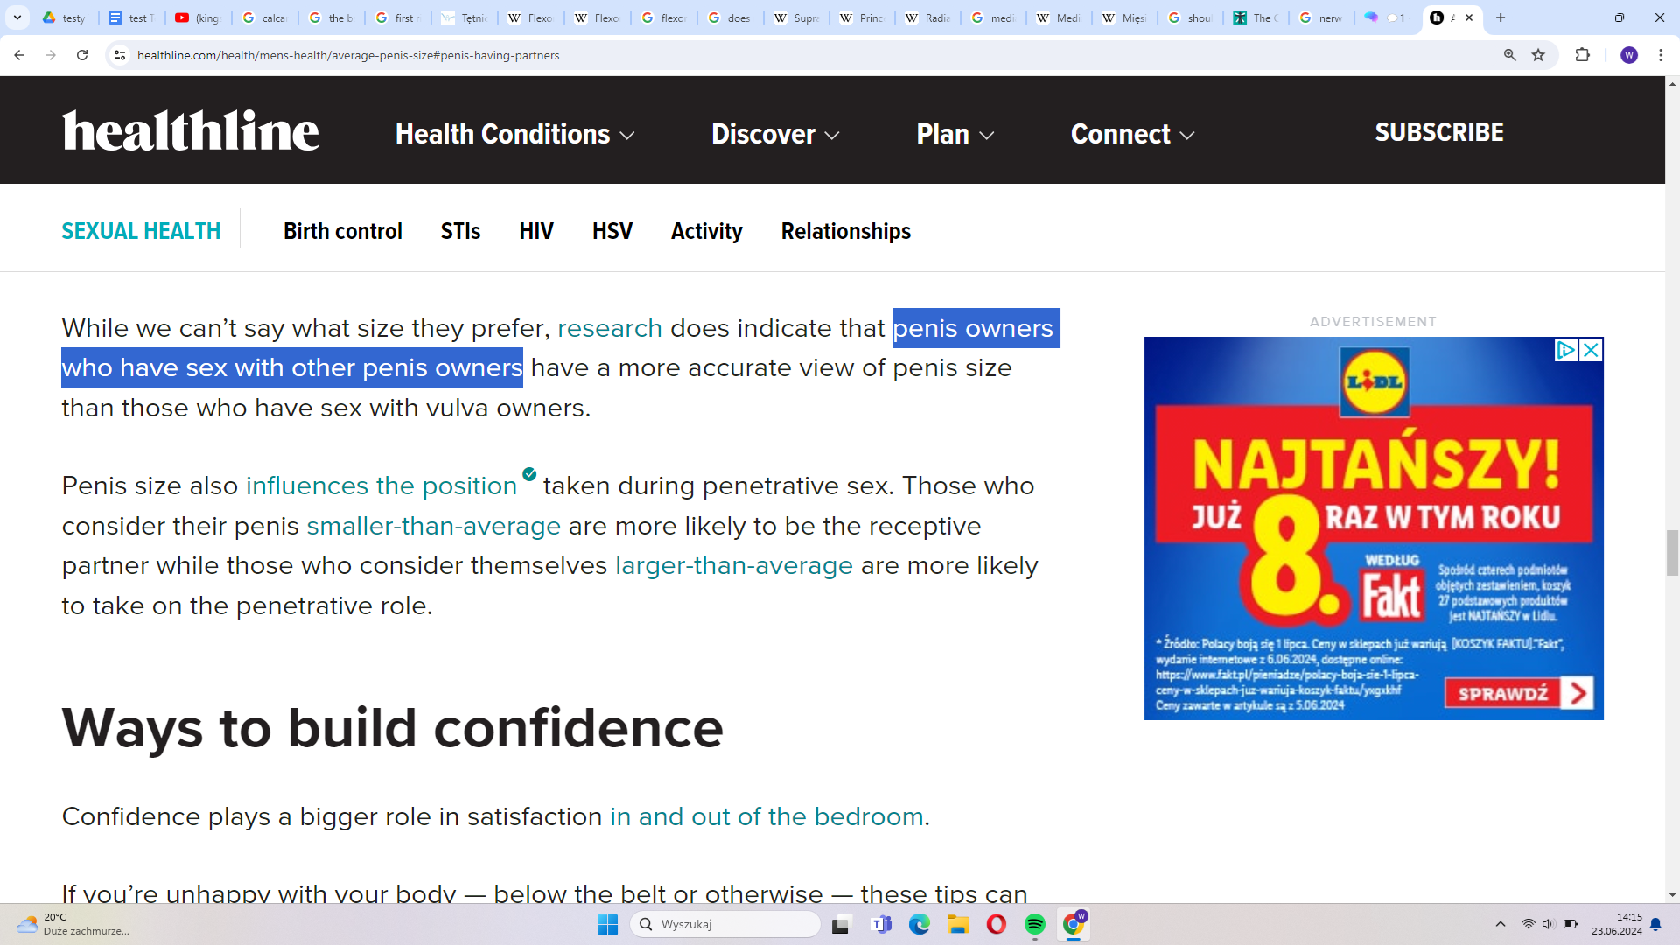Open the Activity category

[707, 231]
